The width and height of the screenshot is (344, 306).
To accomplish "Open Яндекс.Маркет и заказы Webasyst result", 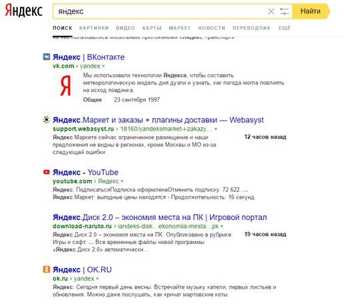I will tap(158, 120).
